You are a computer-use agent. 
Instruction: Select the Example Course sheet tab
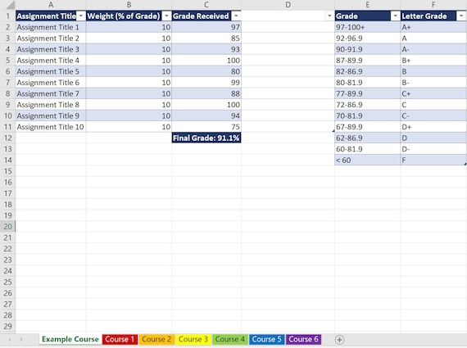click(x=70, y=339)
